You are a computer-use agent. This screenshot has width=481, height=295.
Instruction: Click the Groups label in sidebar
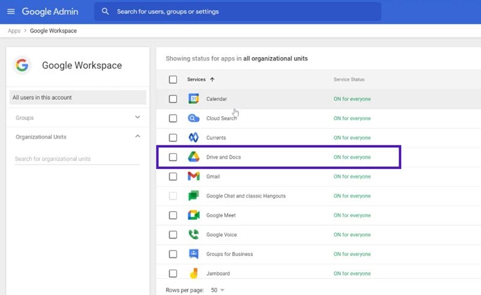[25, 118]
